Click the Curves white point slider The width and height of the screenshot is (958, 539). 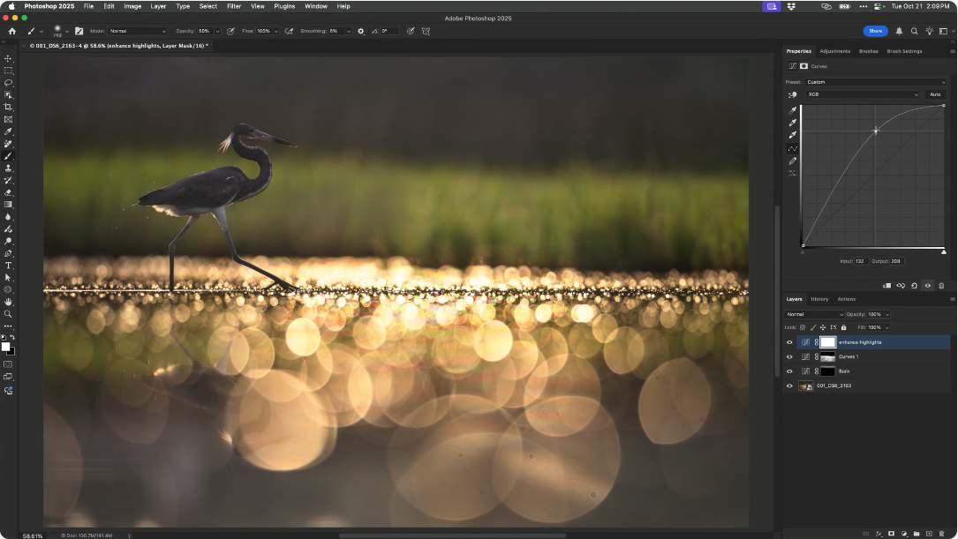tap(943, 251)
